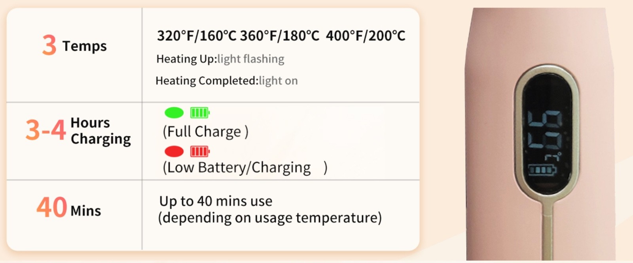
Task: Click depending on usage temperature note
Action: [x=270, y=218]
